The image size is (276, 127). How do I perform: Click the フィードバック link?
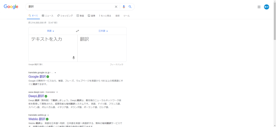point(117,65)
